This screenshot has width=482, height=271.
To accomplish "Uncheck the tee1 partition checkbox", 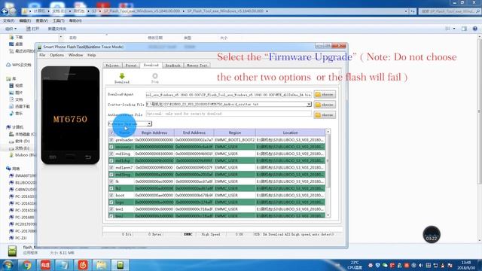I will tap(111, 209).
